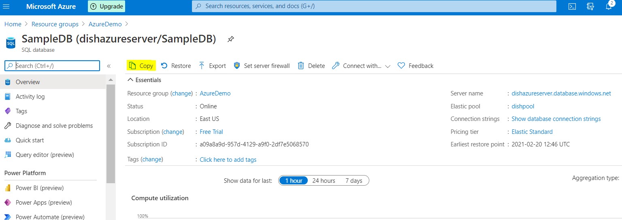The width and height of the screenshot is (622, 220).
Task: Select the 7 days time range
Action: tap(354, 181)
